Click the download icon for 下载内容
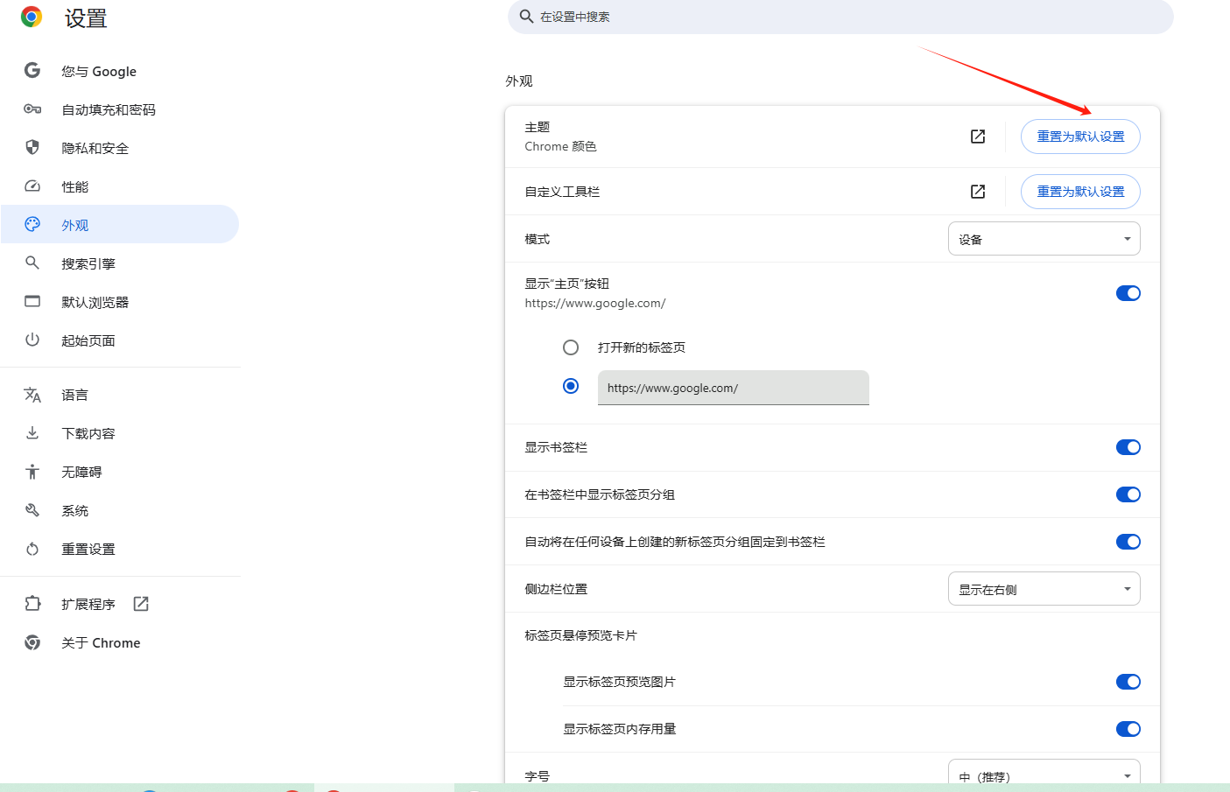 32,432
